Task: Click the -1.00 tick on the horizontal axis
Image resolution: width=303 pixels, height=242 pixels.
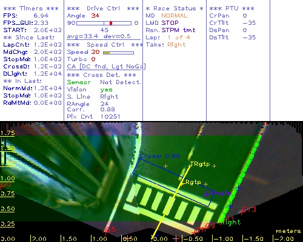Action: tap(223, 239)
